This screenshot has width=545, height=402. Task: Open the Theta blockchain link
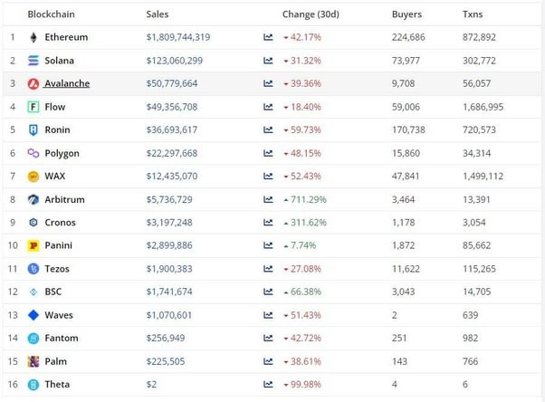point(57,384)
